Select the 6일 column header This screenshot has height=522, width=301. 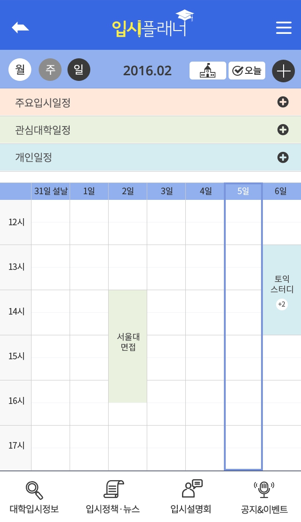tap(282, 191)
